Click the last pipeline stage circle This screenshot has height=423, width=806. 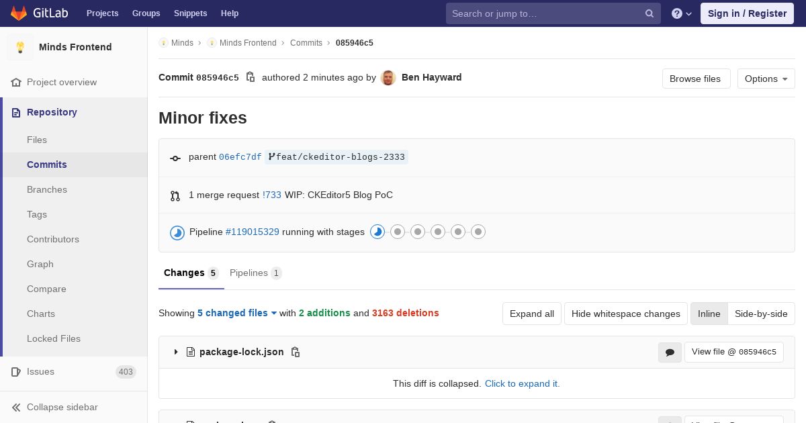pyautogui.click(x=478, y=232)
